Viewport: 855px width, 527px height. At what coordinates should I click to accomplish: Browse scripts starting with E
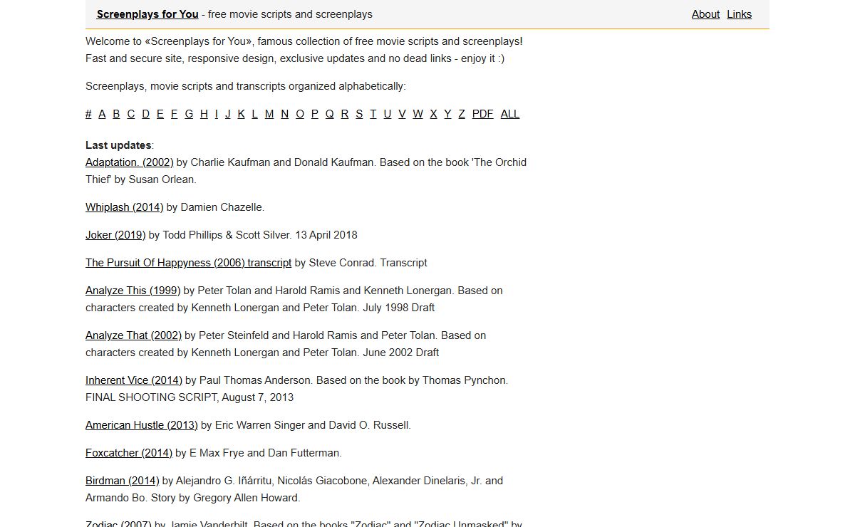click(x=160, y=114)
